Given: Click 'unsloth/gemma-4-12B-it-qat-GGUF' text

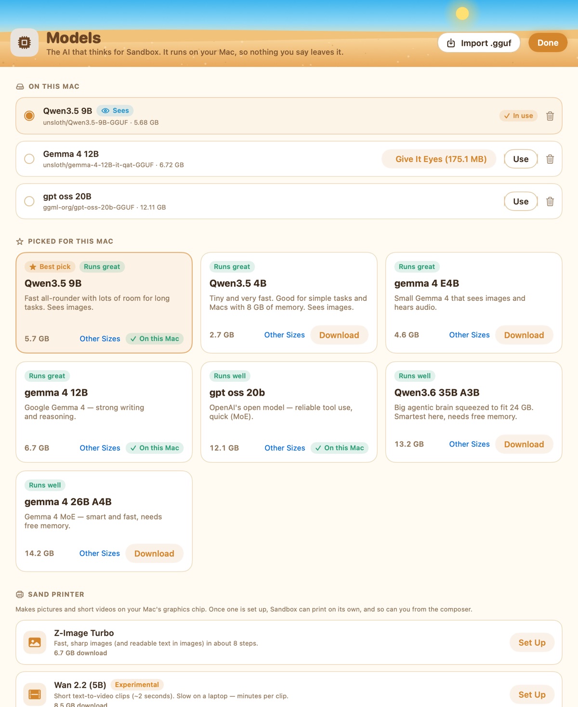Looking at the screenshot, I should click(98, 165).
